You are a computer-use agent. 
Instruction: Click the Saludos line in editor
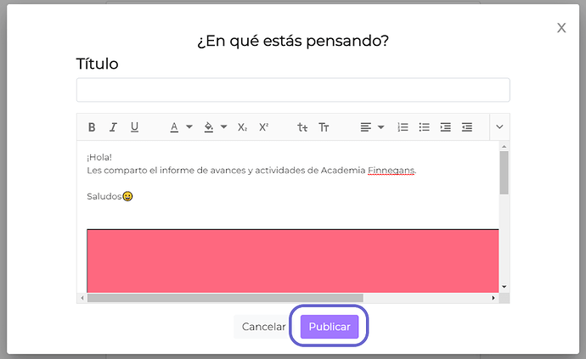[x=104, y=197]
